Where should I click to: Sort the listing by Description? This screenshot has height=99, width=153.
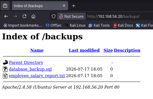click(127, 50)
